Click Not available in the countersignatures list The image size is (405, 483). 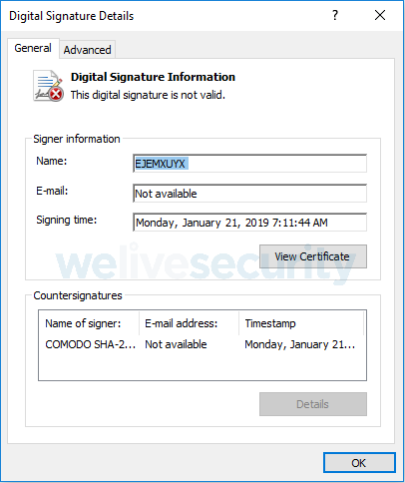[x=176, y=344]
